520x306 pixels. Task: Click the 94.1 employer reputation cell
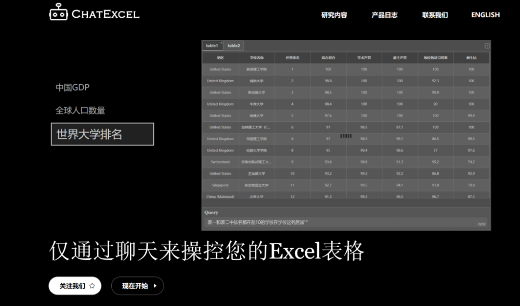(x=400, y=185)
